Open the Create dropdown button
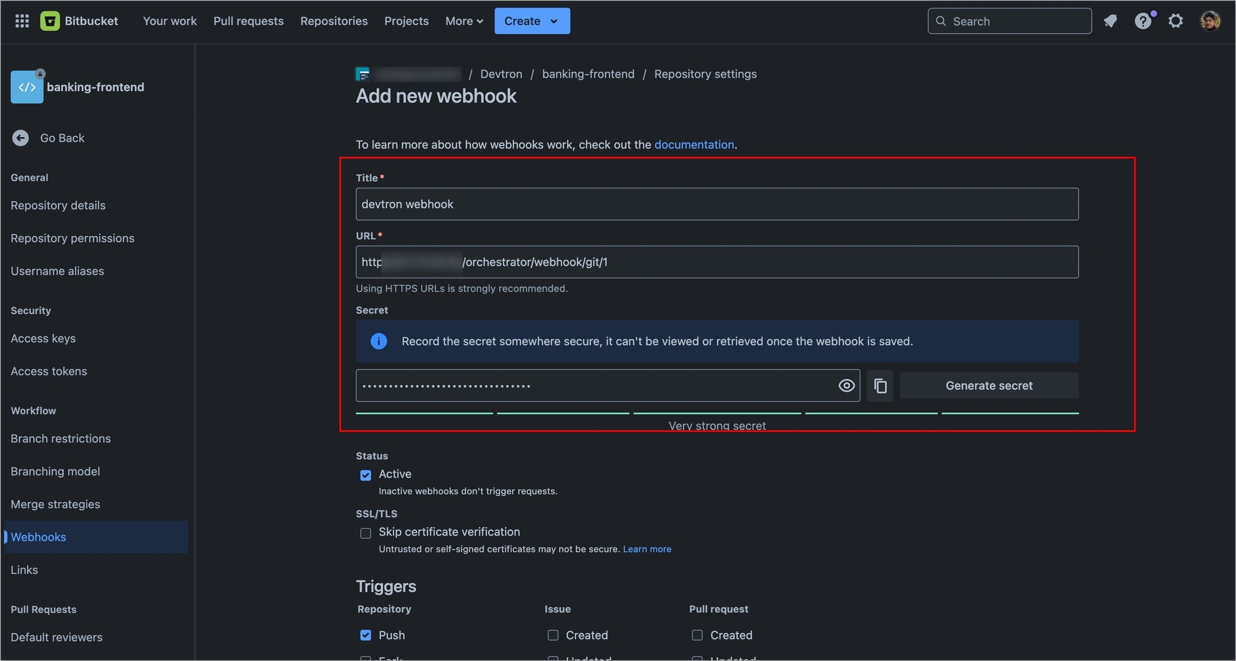The width and height of the screenshot is (1236, 661). 532,21
